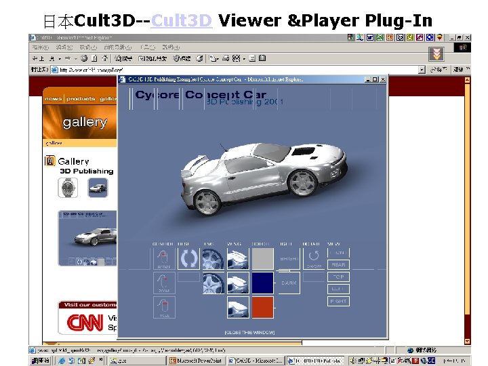Show the TOP view of the car
The image size is (488, 366).
(339, 277)
